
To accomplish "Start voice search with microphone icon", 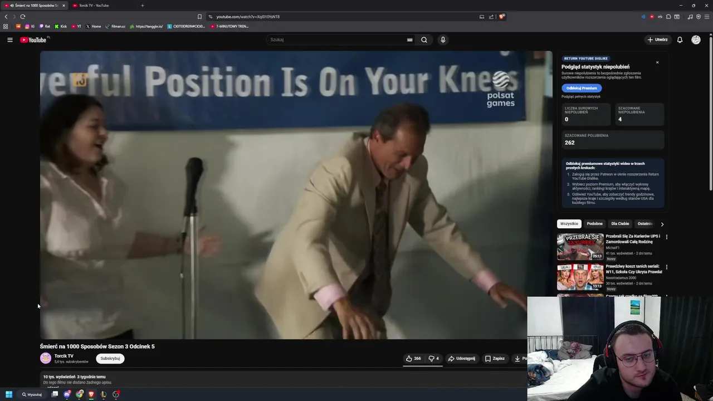I will (443, 40).
